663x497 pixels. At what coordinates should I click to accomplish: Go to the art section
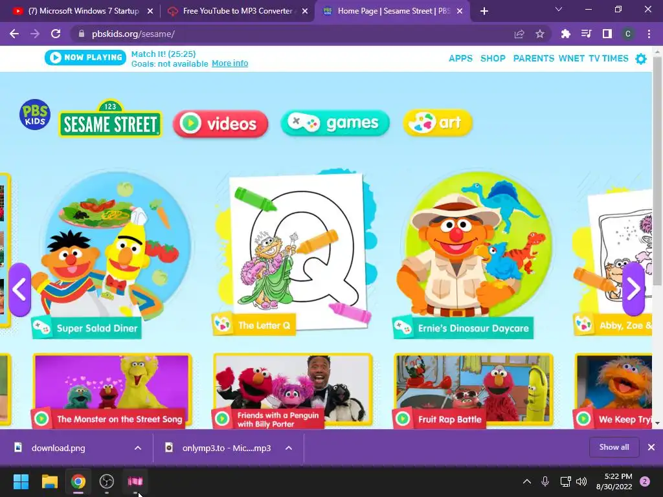click(438, 122)
